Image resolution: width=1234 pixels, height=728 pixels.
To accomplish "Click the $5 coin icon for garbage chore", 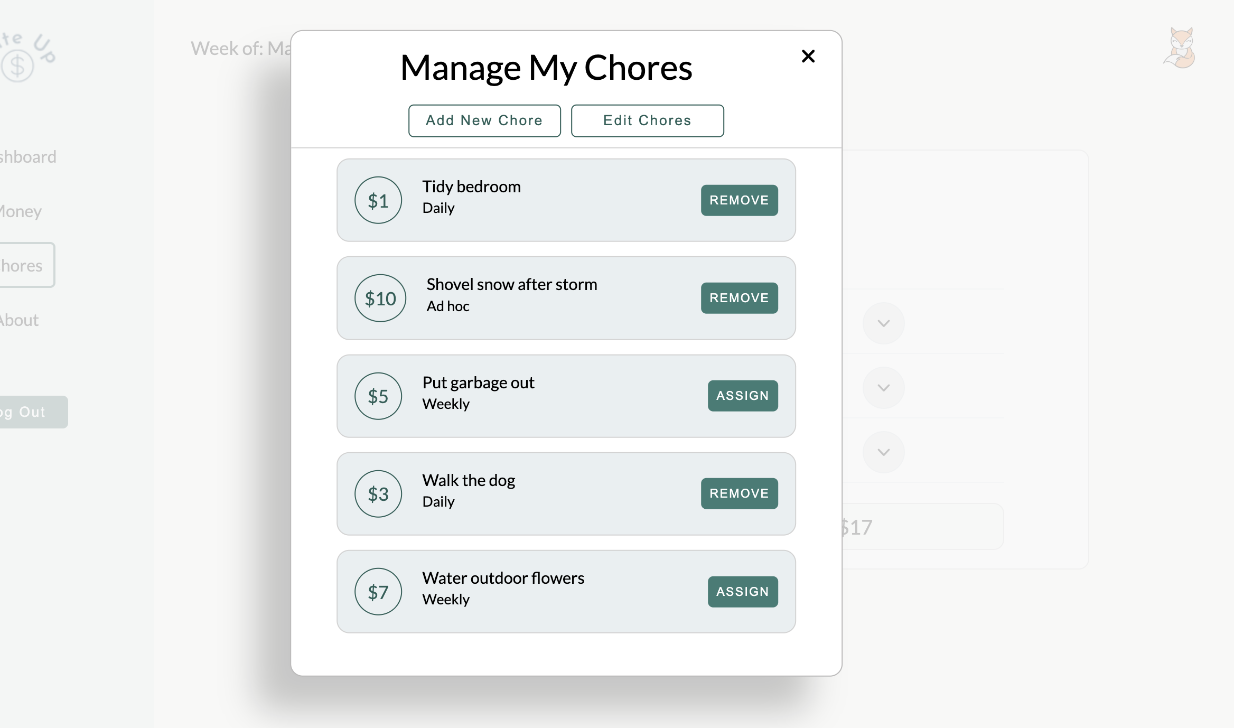I will [x=379, y=395].
